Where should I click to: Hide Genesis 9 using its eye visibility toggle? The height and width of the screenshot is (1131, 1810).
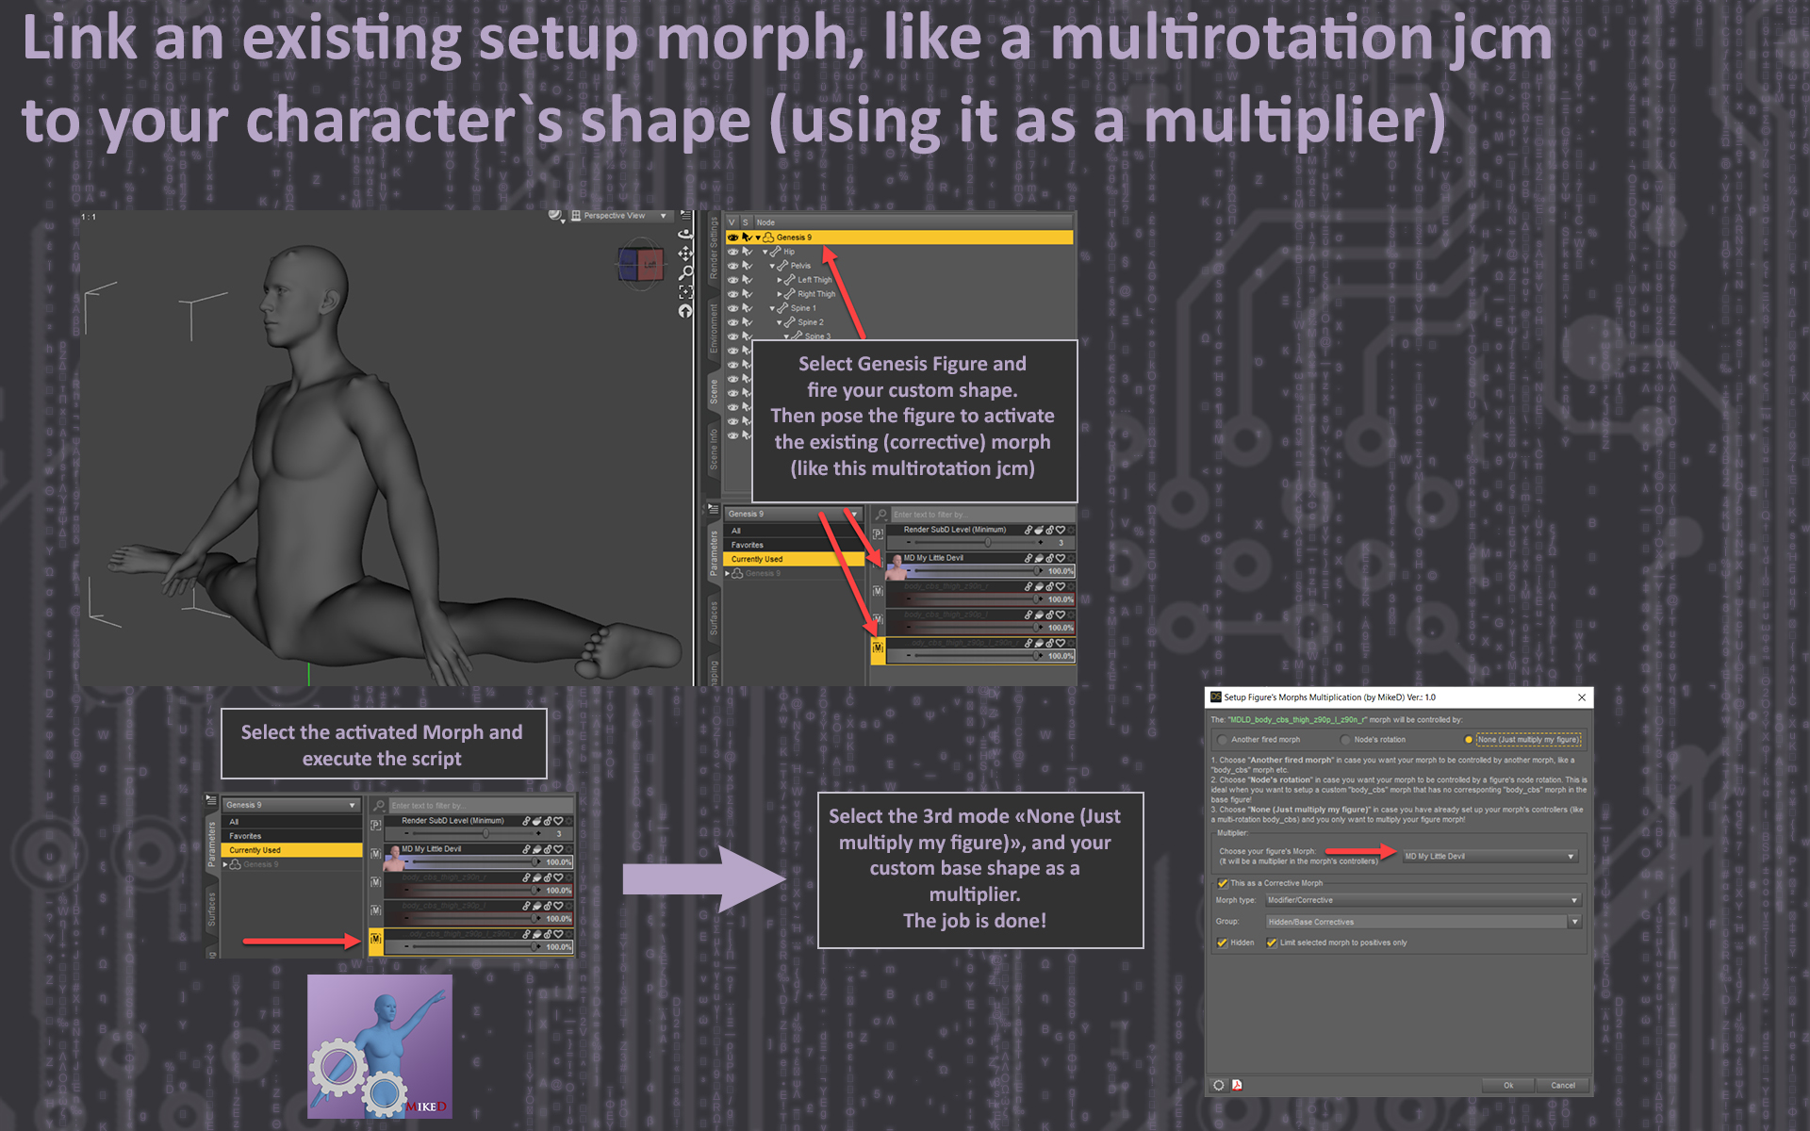(x=733, y=238)
